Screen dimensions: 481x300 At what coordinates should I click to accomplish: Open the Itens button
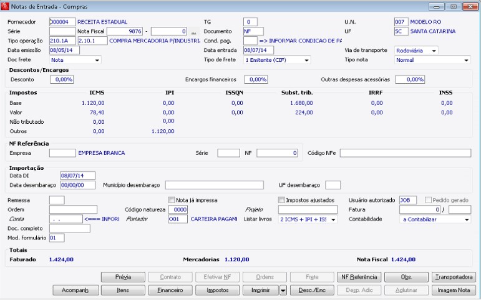tap(123, 290)
